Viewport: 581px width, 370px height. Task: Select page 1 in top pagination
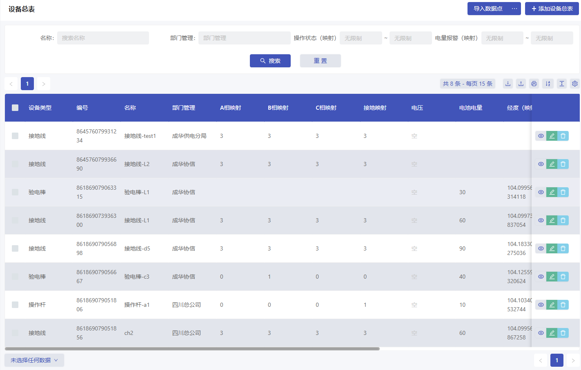click(27, 84)
